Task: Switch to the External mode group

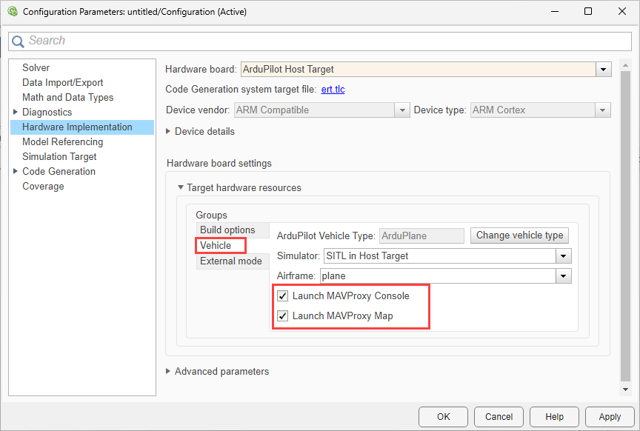Action: pyautogui.click(x=230, y=261)
